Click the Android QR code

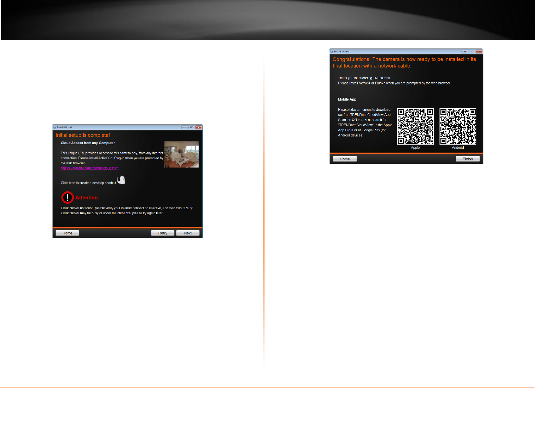(458, 126)
